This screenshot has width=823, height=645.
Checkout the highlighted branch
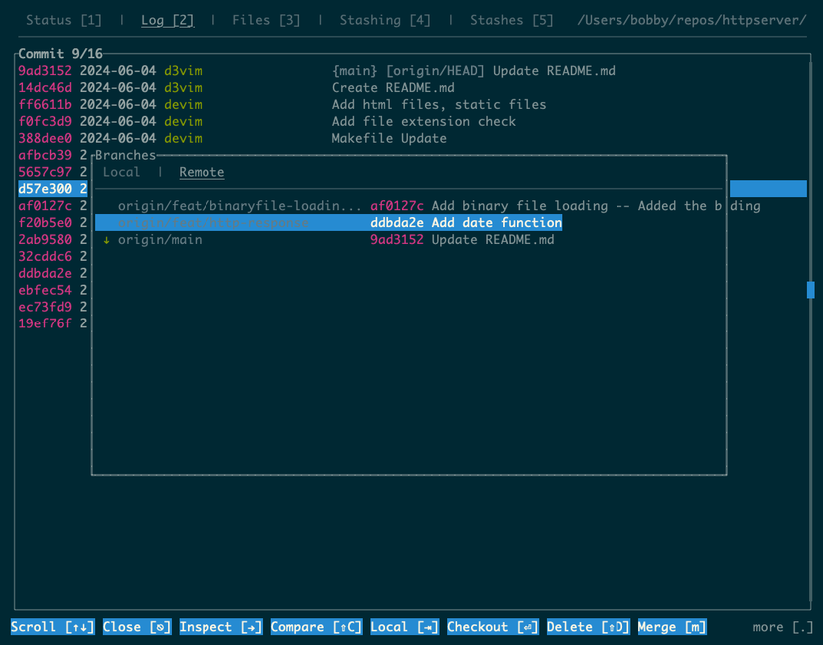[491, 627]
